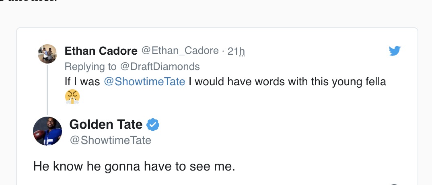
Task: Click the "If I was" text in the reply
Action: 82,82
